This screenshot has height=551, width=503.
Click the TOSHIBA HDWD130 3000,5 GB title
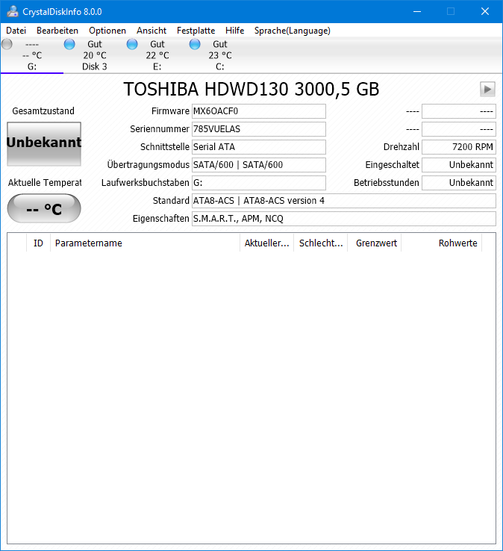click(x=251, y=90)
